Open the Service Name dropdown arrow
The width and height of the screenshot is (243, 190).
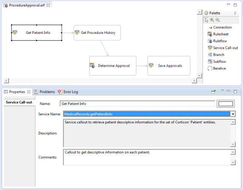[233, 114]
